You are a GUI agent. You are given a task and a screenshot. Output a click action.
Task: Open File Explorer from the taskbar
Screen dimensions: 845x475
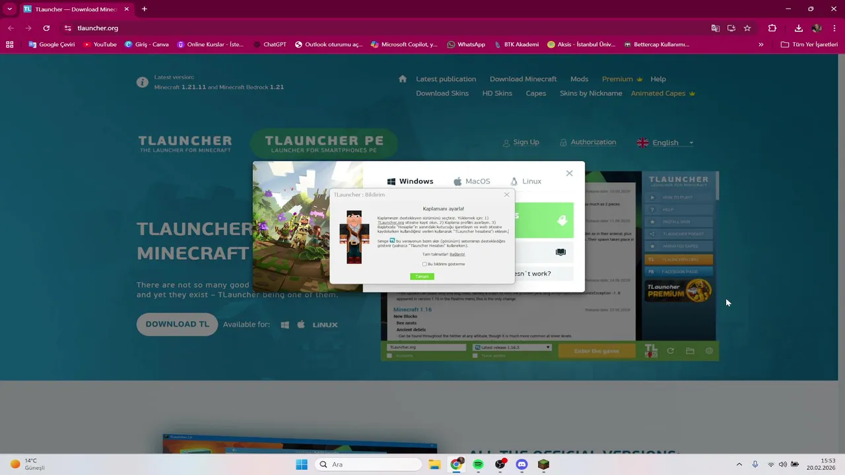pyautogui.click(x=434, y=464)
